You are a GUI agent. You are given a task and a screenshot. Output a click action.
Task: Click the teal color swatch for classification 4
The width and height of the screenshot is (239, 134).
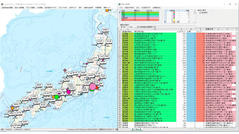[174, 18]
